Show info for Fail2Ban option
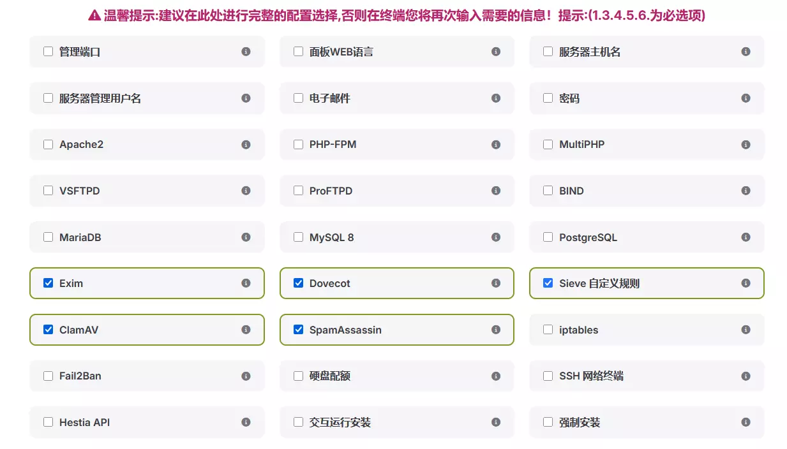Screen dimensions: 787x449 (x=246, y=376)
